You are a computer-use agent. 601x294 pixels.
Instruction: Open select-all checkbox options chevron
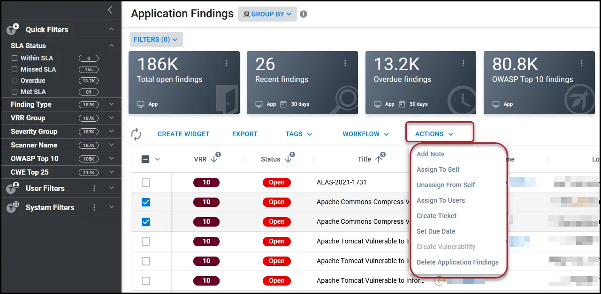(x=158, y=159)
